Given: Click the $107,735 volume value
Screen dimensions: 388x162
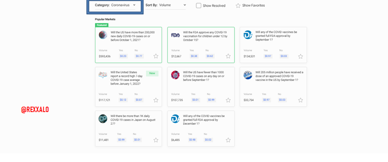Looking at the screenshot, I should tap(177, 100).
